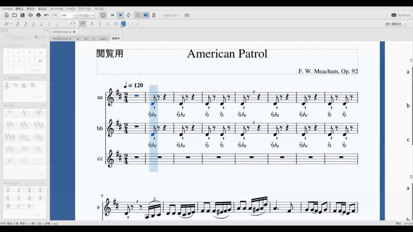Select voice 1 button
The image size is (413, 232).
[123, 24]
